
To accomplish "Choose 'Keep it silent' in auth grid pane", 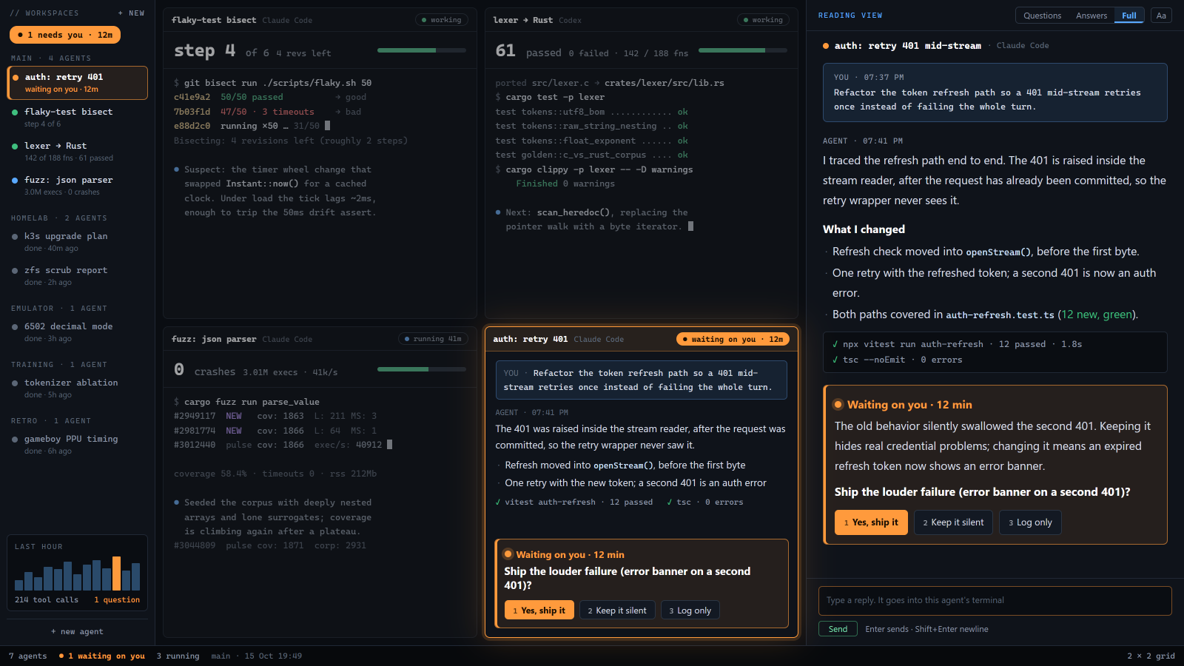I will 617,610.
